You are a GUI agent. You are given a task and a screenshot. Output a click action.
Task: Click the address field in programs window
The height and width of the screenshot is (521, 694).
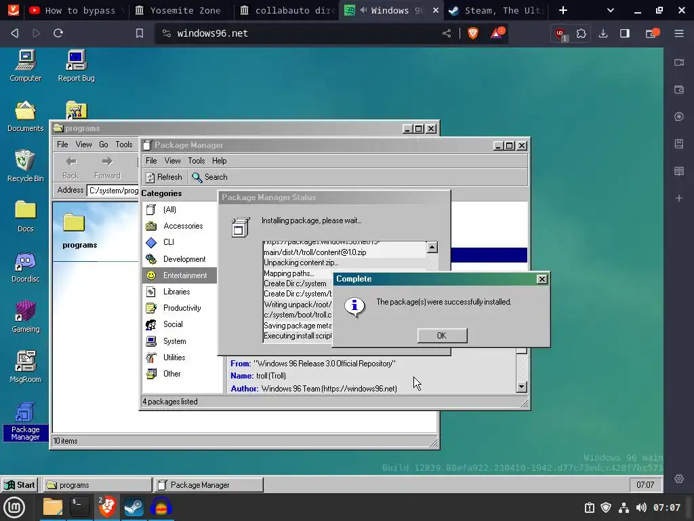coord(113,191)
